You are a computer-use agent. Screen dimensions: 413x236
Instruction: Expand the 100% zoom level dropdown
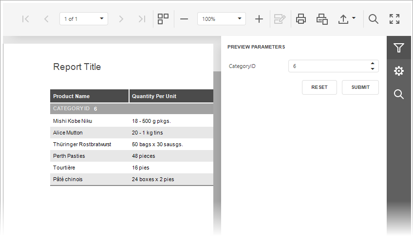click(x=222, y=19)
